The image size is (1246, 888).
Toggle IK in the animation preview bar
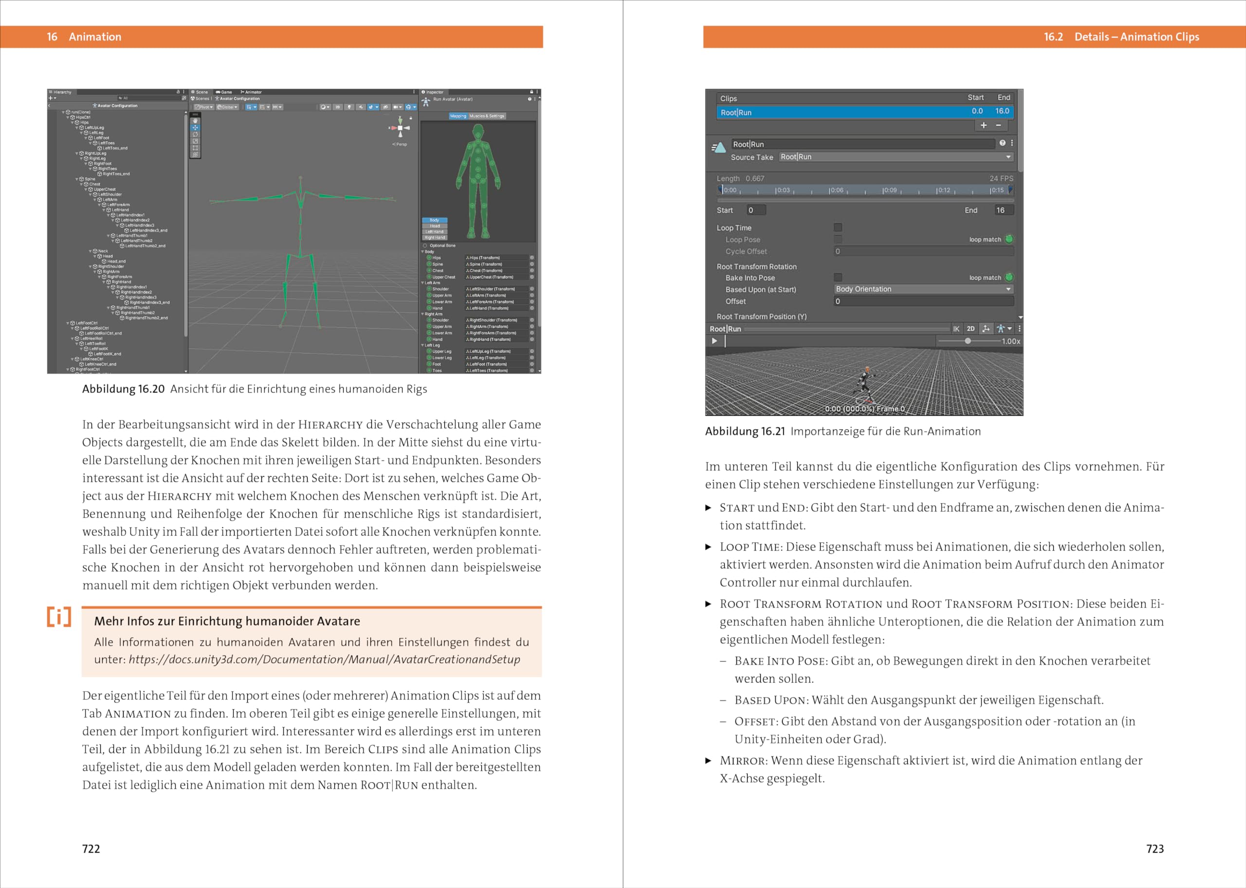(x=956, y=329)
